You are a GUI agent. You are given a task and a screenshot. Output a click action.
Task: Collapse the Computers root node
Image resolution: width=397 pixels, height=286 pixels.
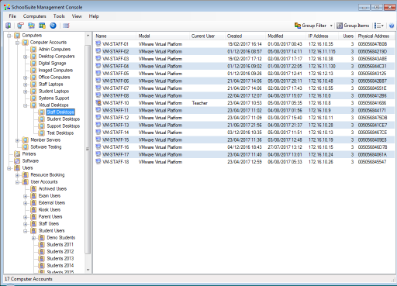(9, 36)
